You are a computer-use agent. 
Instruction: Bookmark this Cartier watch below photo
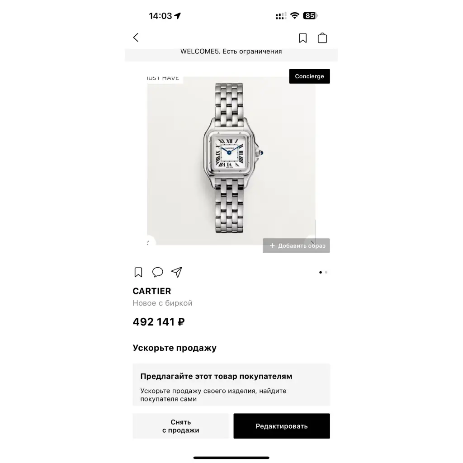click(x=138, y=272)
